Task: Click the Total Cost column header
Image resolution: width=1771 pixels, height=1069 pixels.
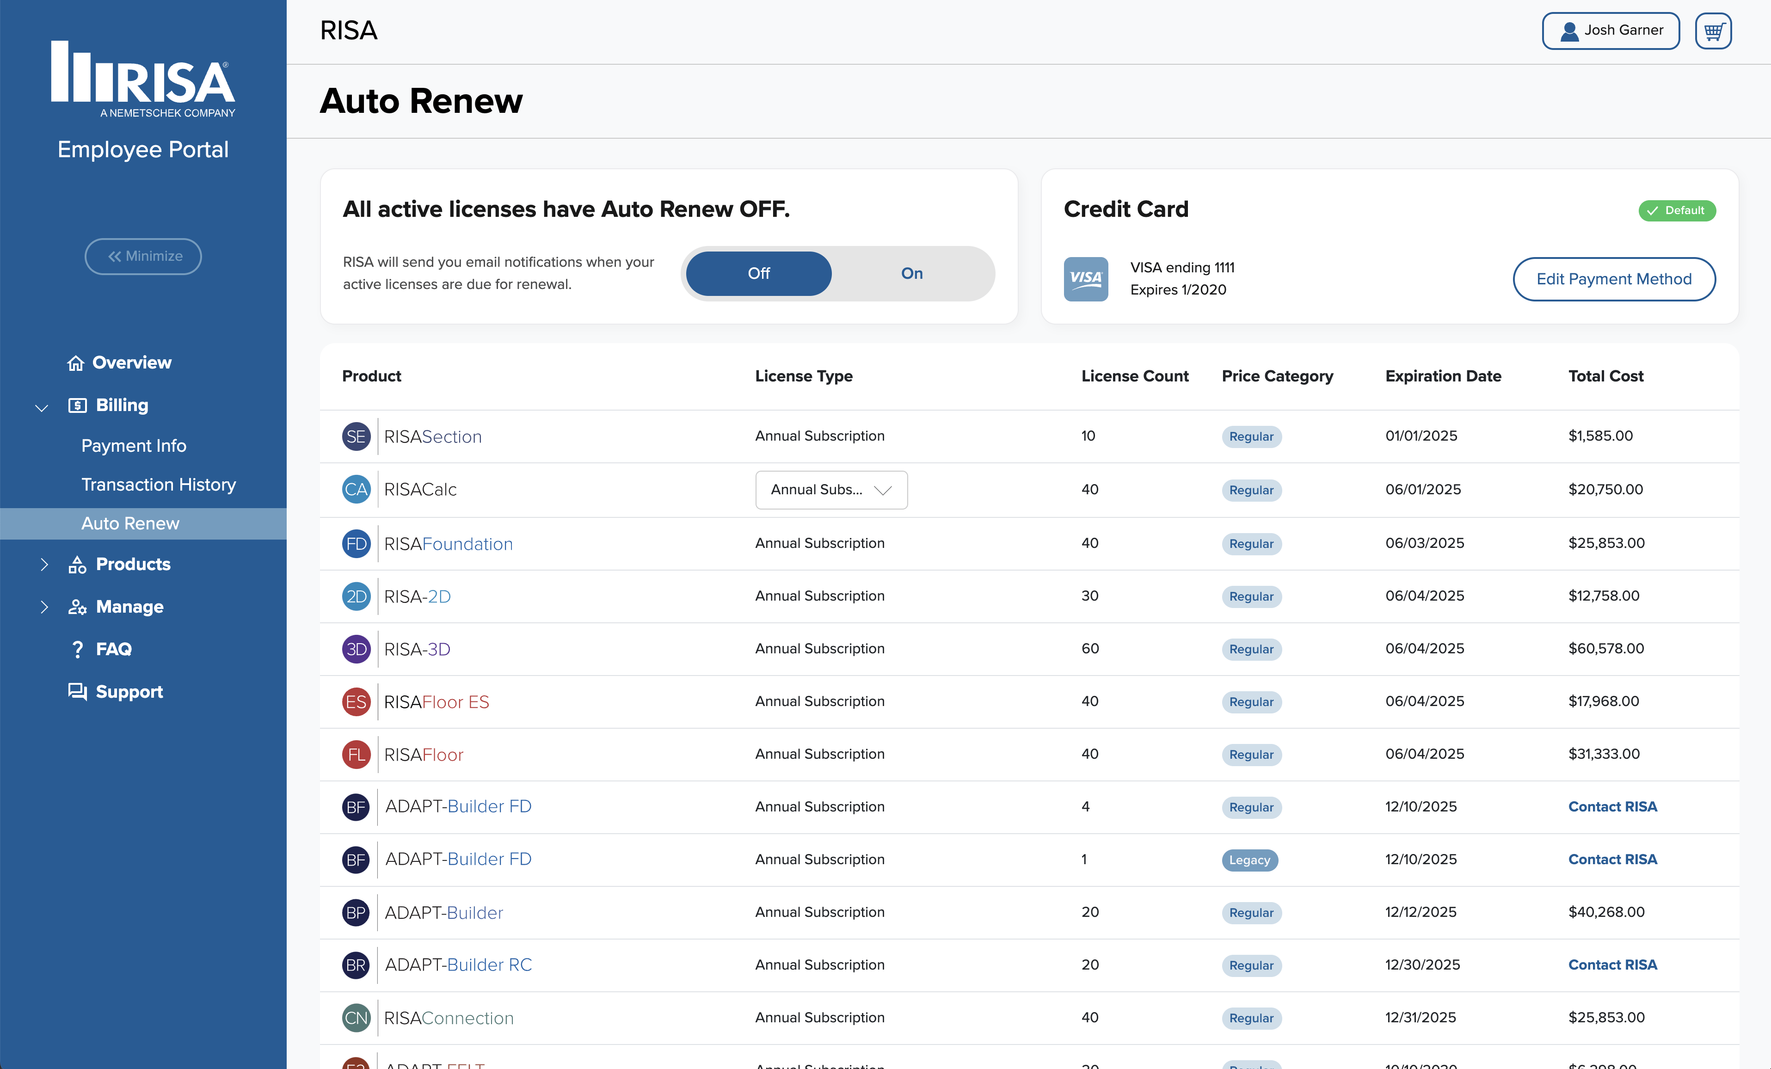Action: [x=1605, y=376]
